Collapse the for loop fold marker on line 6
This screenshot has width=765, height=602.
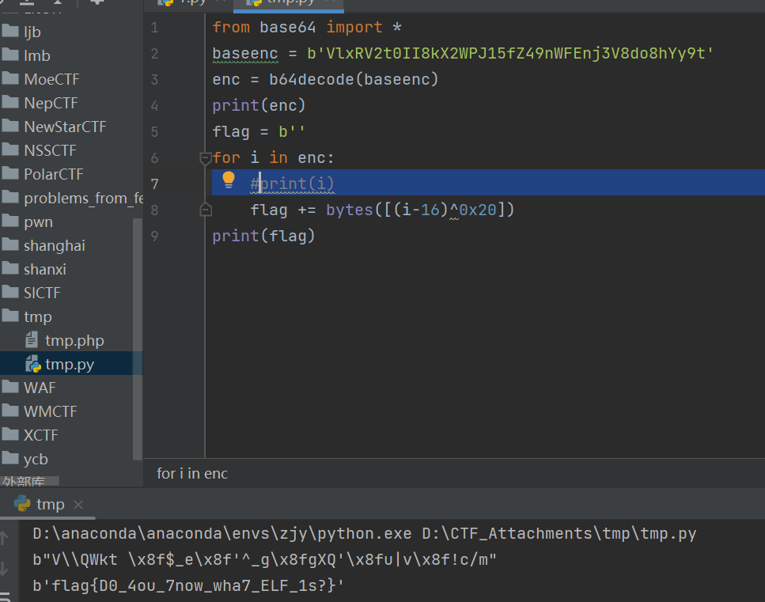coord(206,158)
